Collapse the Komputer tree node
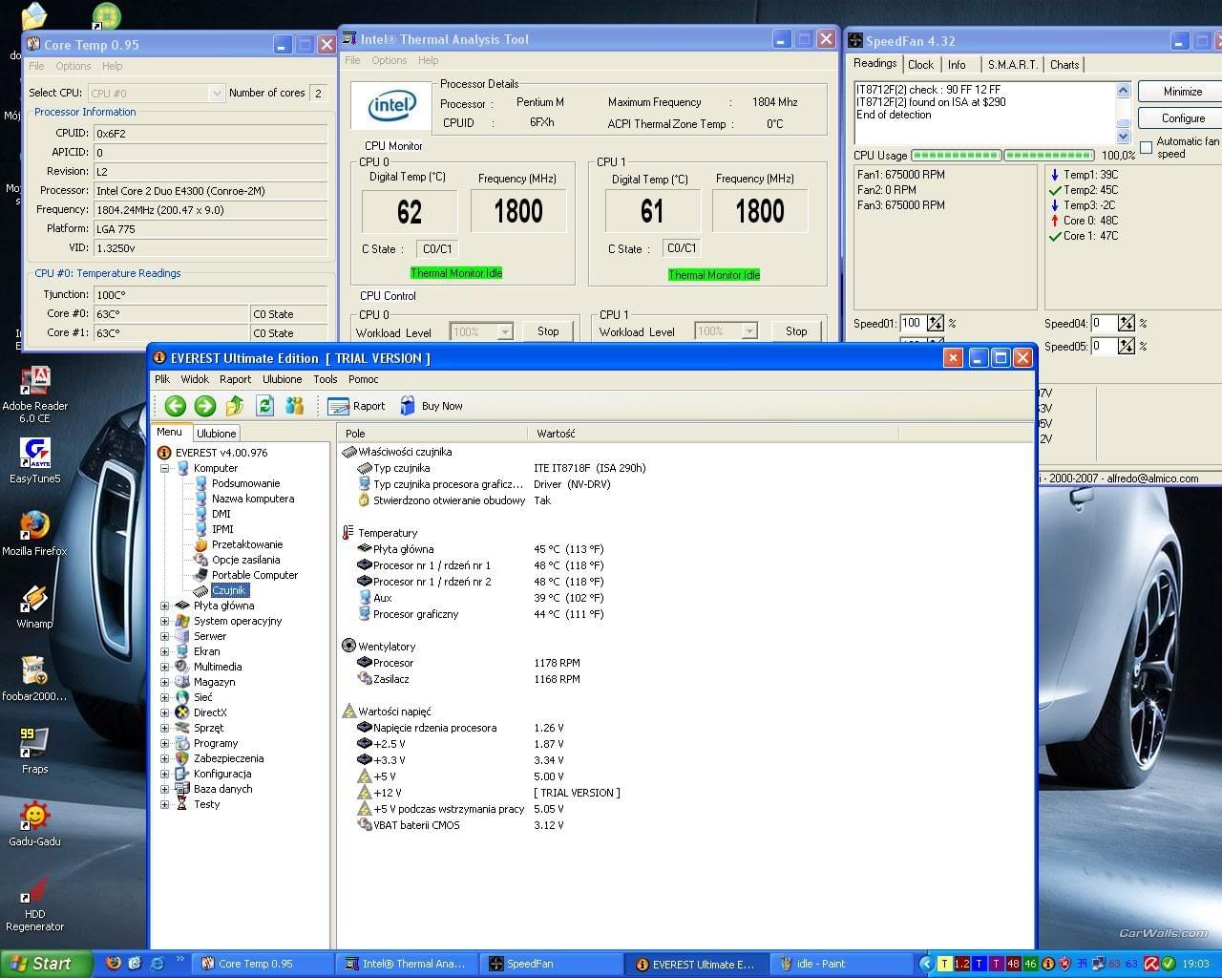This screenshot has height=978, width=1222. pyautogui.click(x=164, y=468)
